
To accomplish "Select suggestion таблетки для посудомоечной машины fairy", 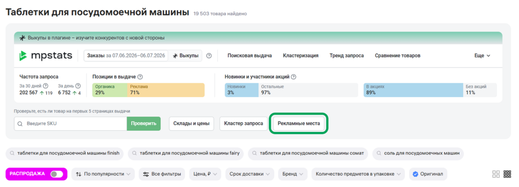I will tap(186, 153).
